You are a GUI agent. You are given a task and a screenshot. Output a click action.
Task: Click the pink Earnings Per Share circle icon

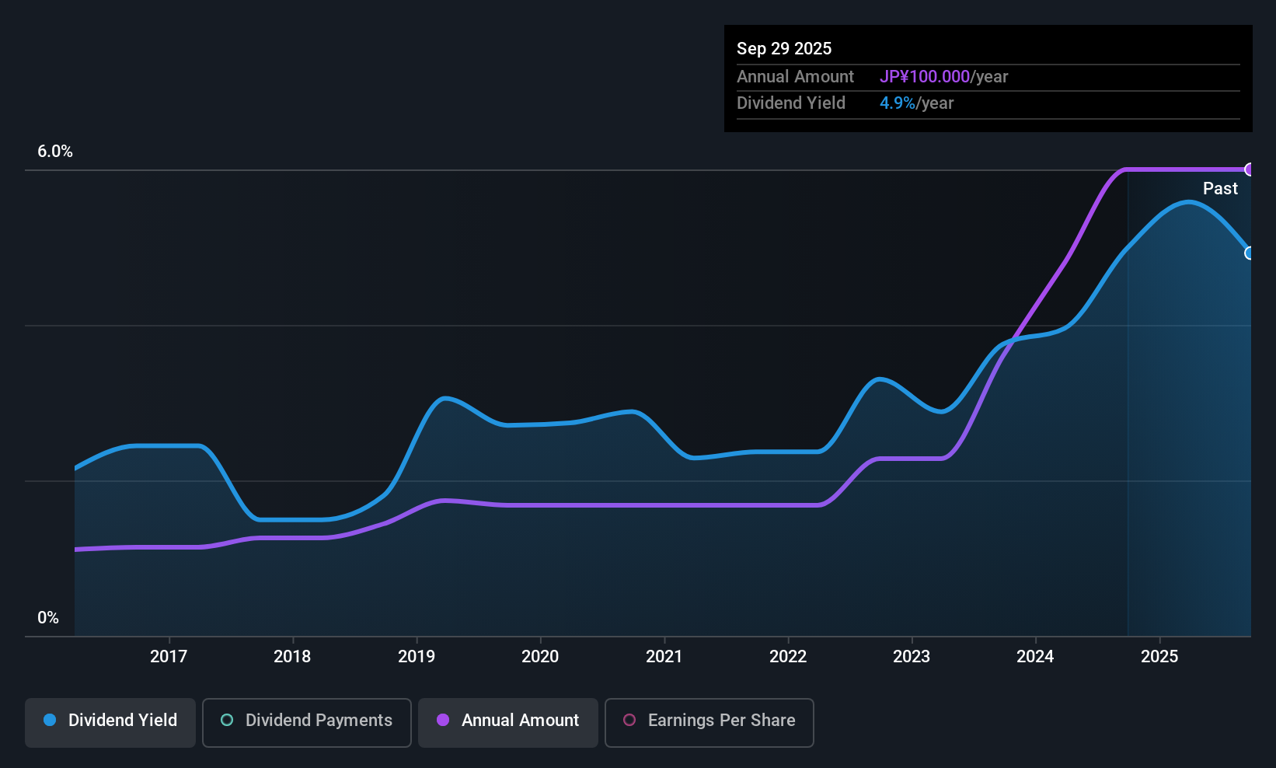(629, 721)
